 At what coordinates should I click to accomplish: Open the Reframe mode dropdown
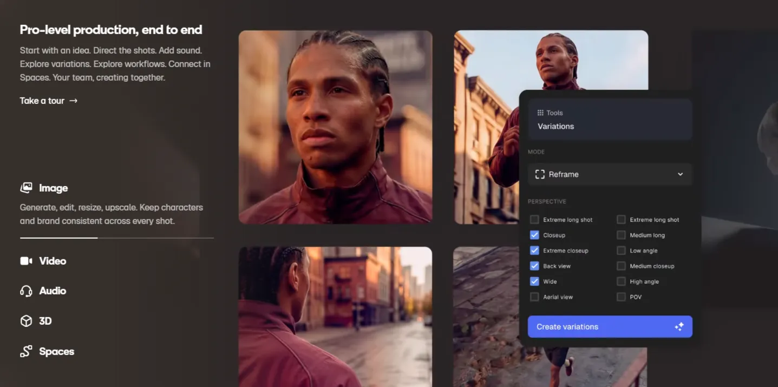[x=610, y=174]
